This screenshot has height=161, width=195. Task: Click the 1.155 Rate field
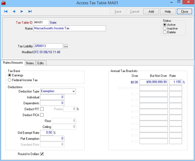pyautogui.click(x=175, y=82)
